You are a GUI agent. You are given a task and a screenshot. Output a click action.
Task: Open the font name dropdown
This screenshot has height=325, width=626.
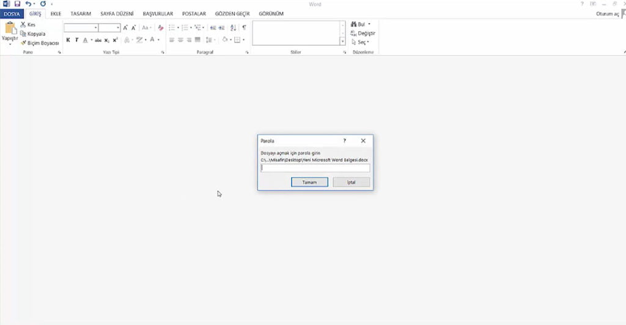pos(96,27)
